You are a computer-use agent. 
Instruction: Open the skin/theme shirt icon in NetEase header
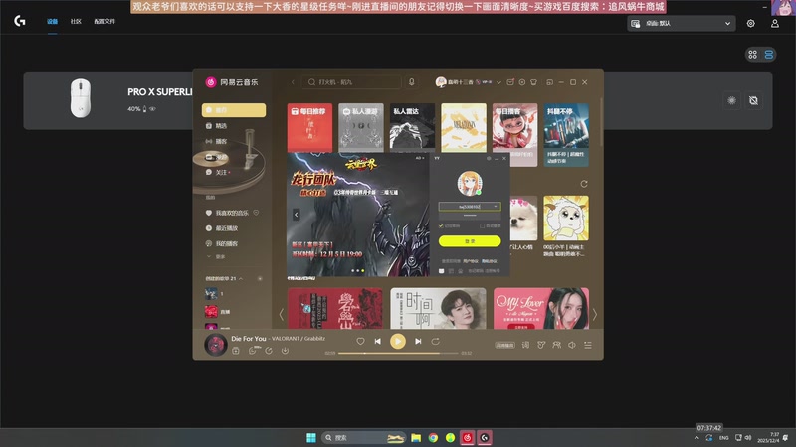tap(533, 82)
